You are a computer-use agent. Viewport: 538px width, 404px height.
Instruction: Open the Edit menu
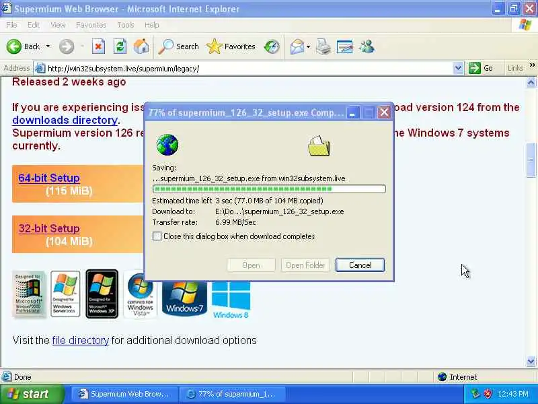(33, 25)
